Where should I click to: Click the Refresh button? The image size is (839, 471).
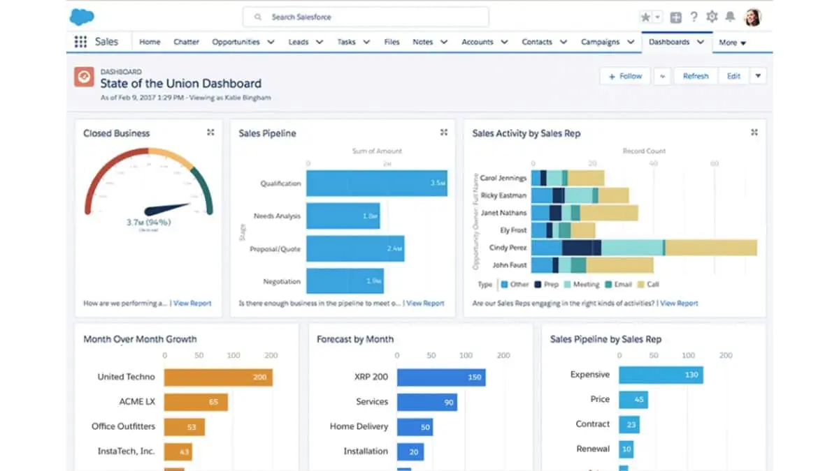[695, 76]
